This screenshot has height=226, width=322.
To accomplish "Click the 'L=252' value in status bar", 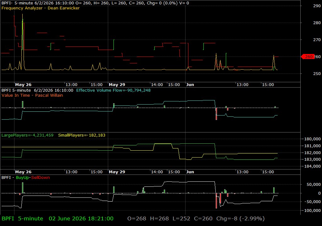I will (181, 218).
